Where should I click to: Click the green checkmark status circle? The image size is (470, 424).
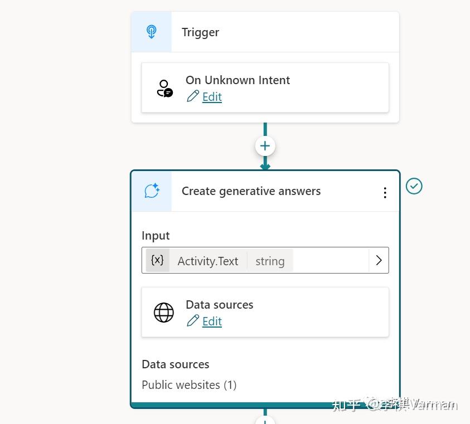(414, 186)
